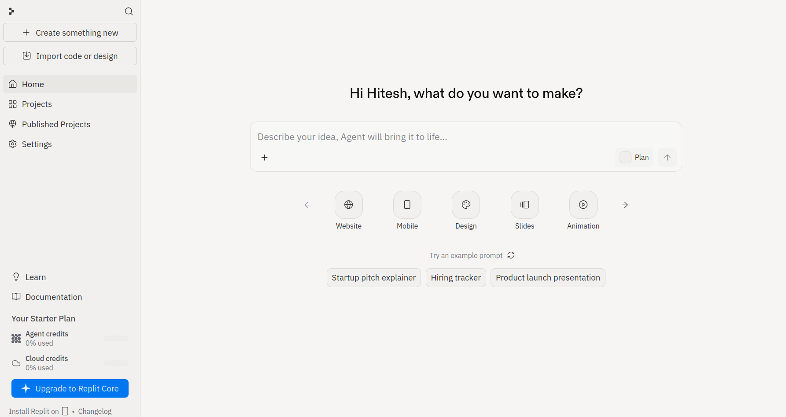Refresh the example prompts
786x417 pixels.
click(511, 255)
